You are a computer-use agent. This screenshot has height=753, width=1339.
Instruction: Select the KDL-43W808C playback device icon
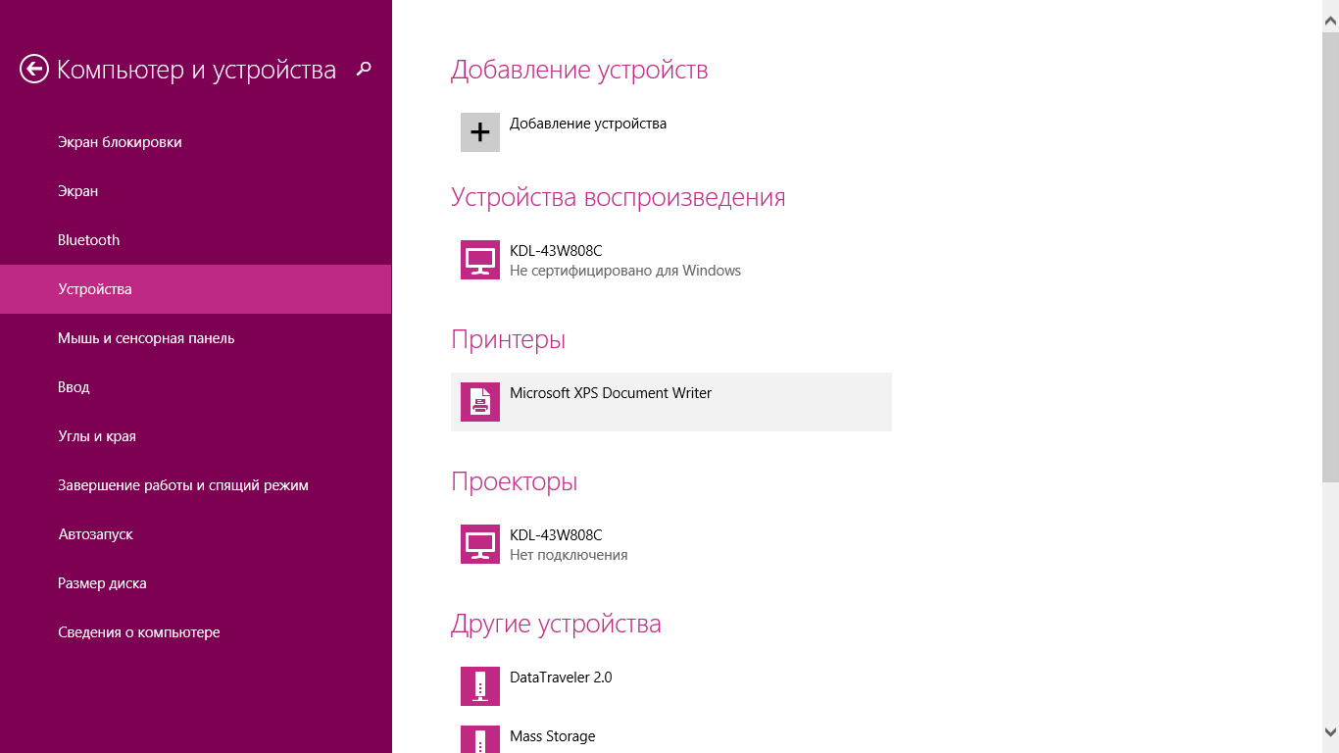click(479, 259)
